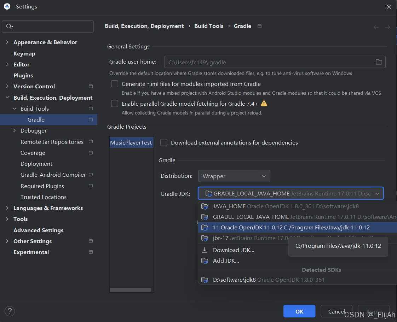The height and width of the screenshot is (322, 397).
Task: Select JAVA_HOME Oracle OpenJDK 1.8.0_361 option
Action: tap(297, 206)
